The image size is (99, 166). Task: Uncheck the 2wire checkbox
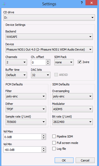point(79,62)
